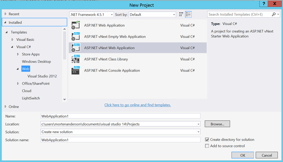Select the Store Apps category label

[x=31, y=54]
